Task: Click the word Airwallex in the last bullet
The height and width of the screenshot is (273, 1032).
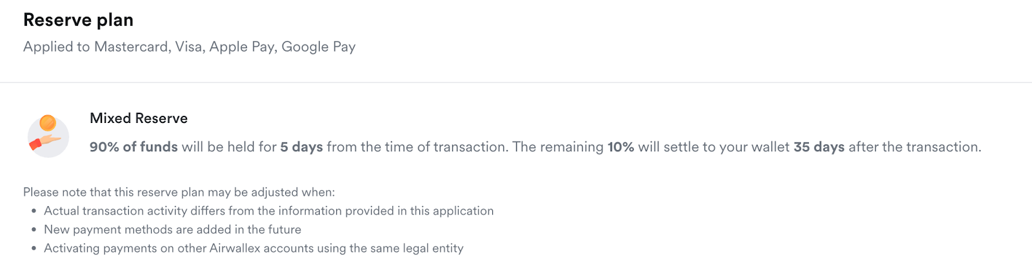Action: [235, 248]
